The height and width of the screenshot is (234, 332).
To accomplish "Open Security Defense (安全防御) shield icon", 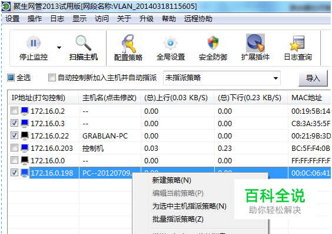I will pyautogui.click(x=213, y=43).
